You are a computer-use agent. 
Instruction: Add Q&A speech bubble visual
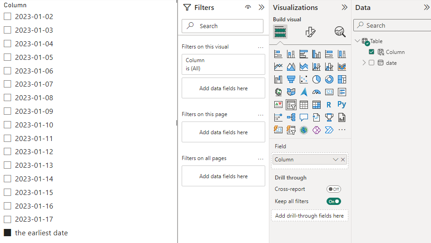[x=303, y=117]
